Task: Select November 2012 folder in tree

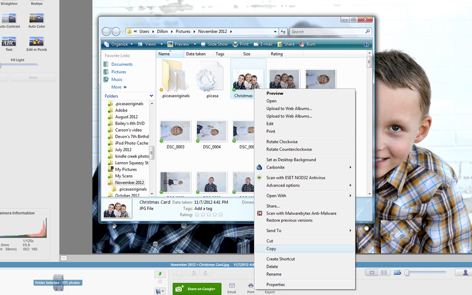Action: tap(130, 183)
